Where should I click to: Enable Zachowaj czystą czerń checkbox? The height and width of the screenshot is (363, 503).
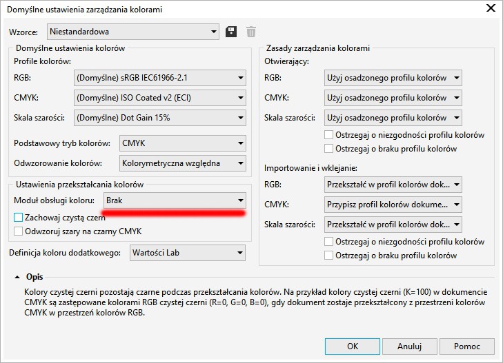tap(19, 218)
